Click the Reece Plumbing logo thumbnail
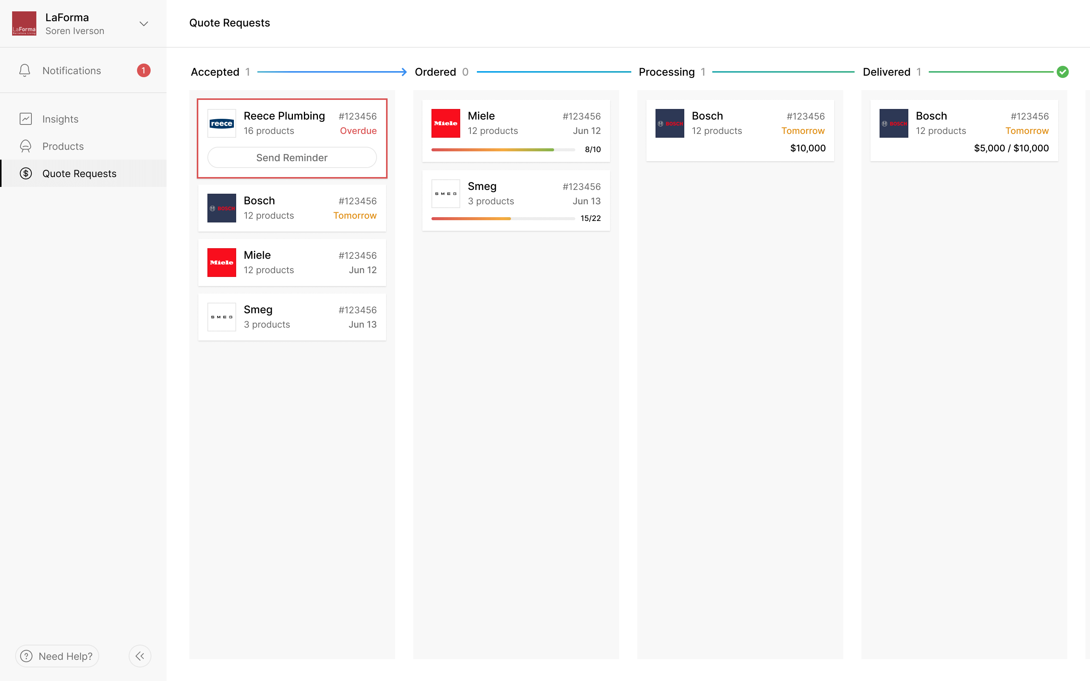 222,123
